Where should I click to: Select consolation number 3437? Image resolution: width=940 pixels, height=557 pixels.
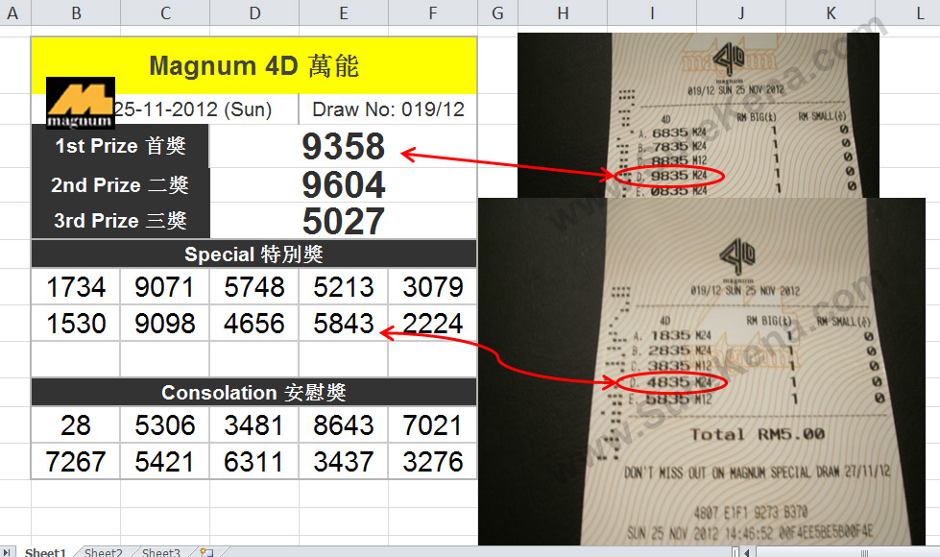[x=344, y=462]
